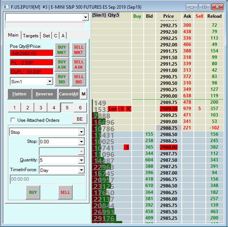The image size is (228, 227).
Task: Click the red SELL button at bottom
Action: (65, 192)
